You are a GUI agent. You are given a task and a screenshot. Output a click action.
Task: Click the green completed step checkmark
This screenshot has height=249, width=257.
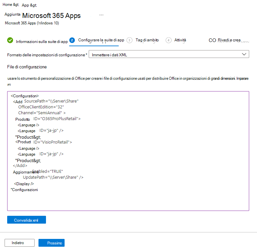point(10,40)
